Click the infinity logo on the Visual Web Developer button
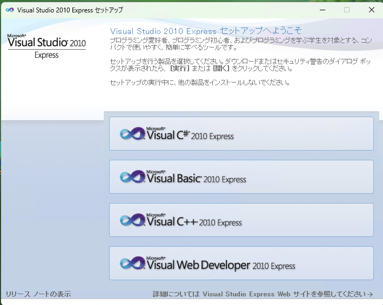383x305 pixels. (x=132, y=263)
